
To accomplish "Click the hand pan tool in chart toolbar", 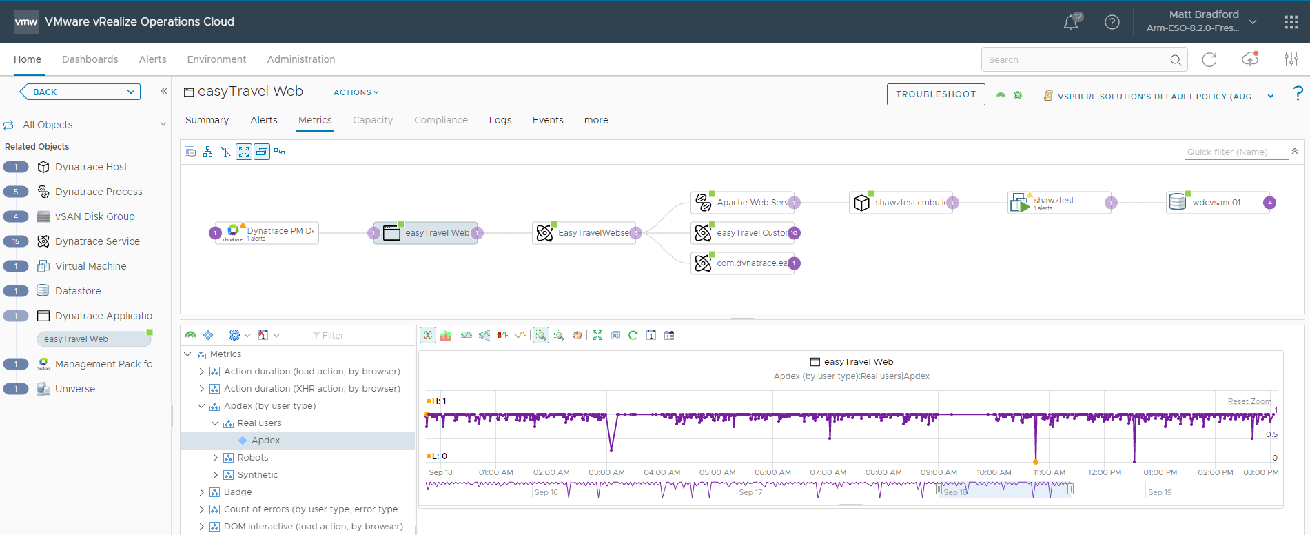I will coord(577,336).
